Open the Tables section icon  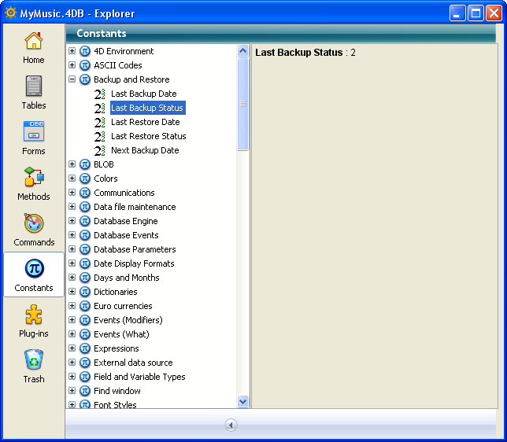[x=34, y=87]
